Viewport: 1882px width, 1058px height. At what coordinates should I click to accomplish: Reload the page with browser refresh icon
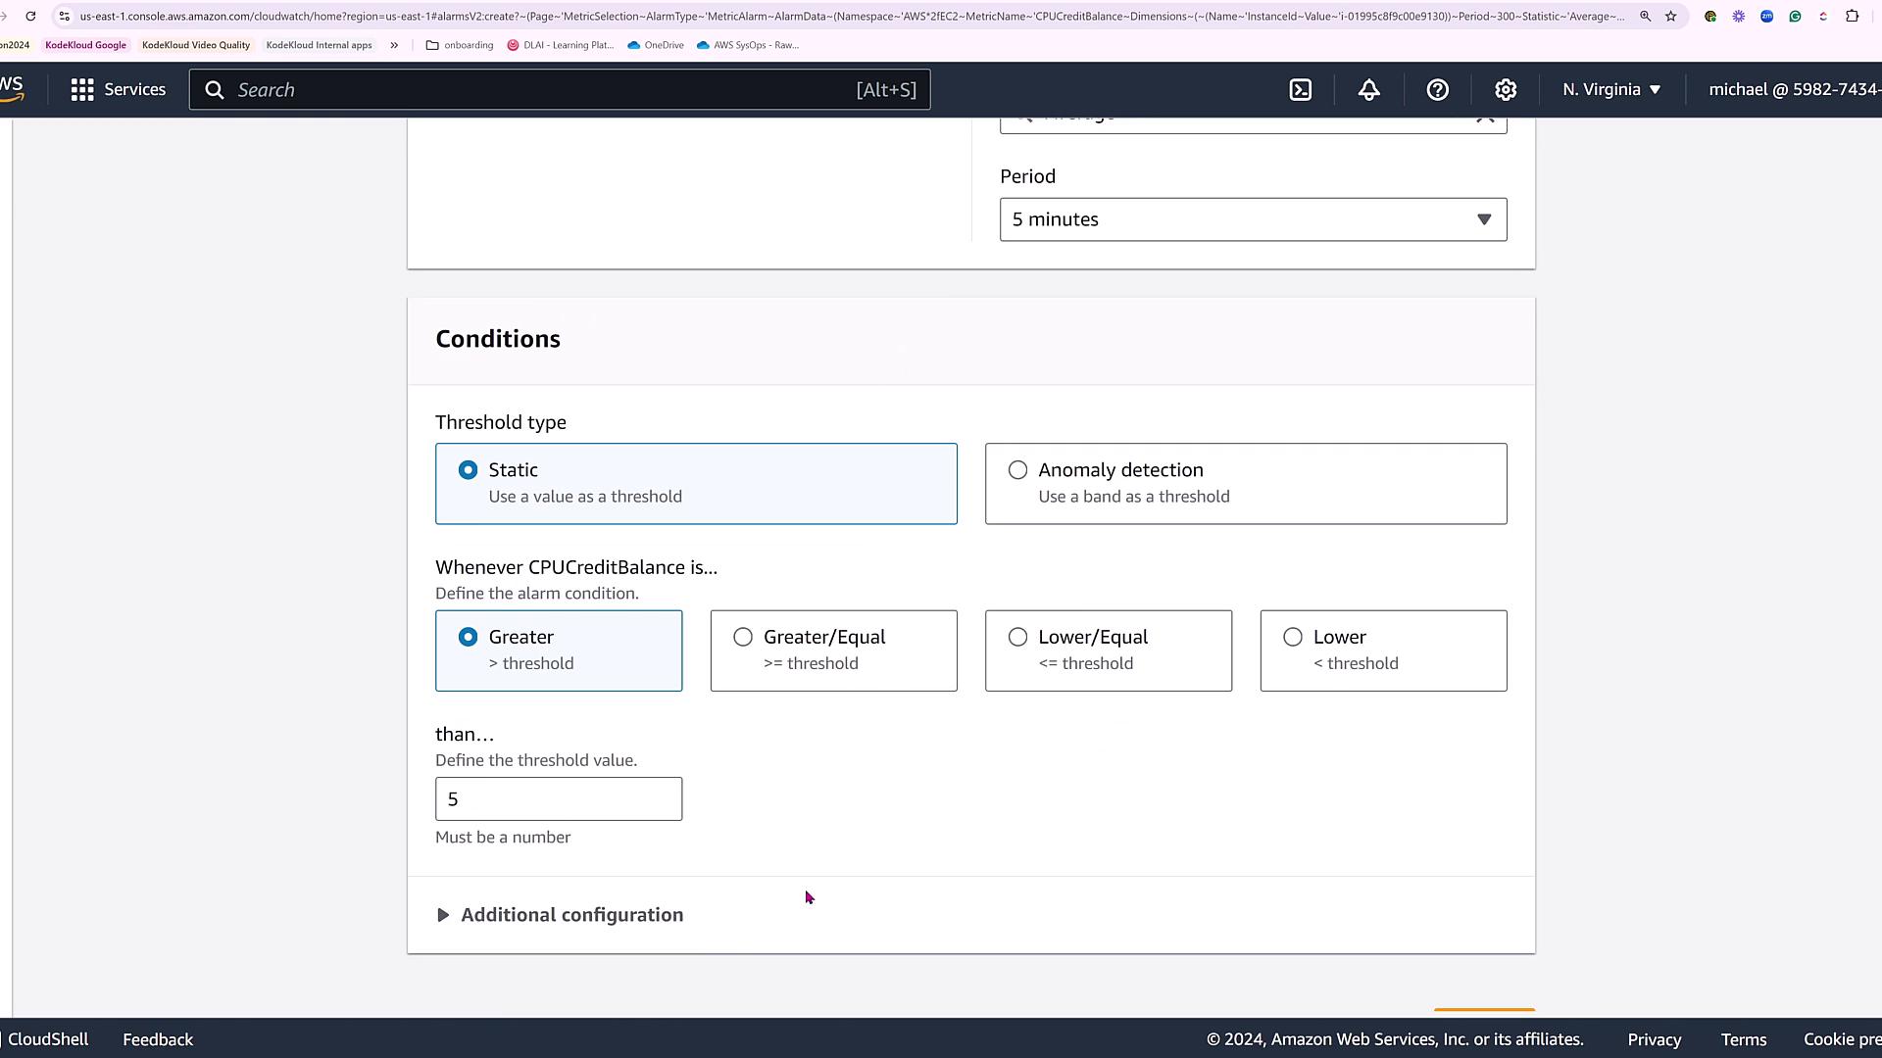(x=30, y=17)
